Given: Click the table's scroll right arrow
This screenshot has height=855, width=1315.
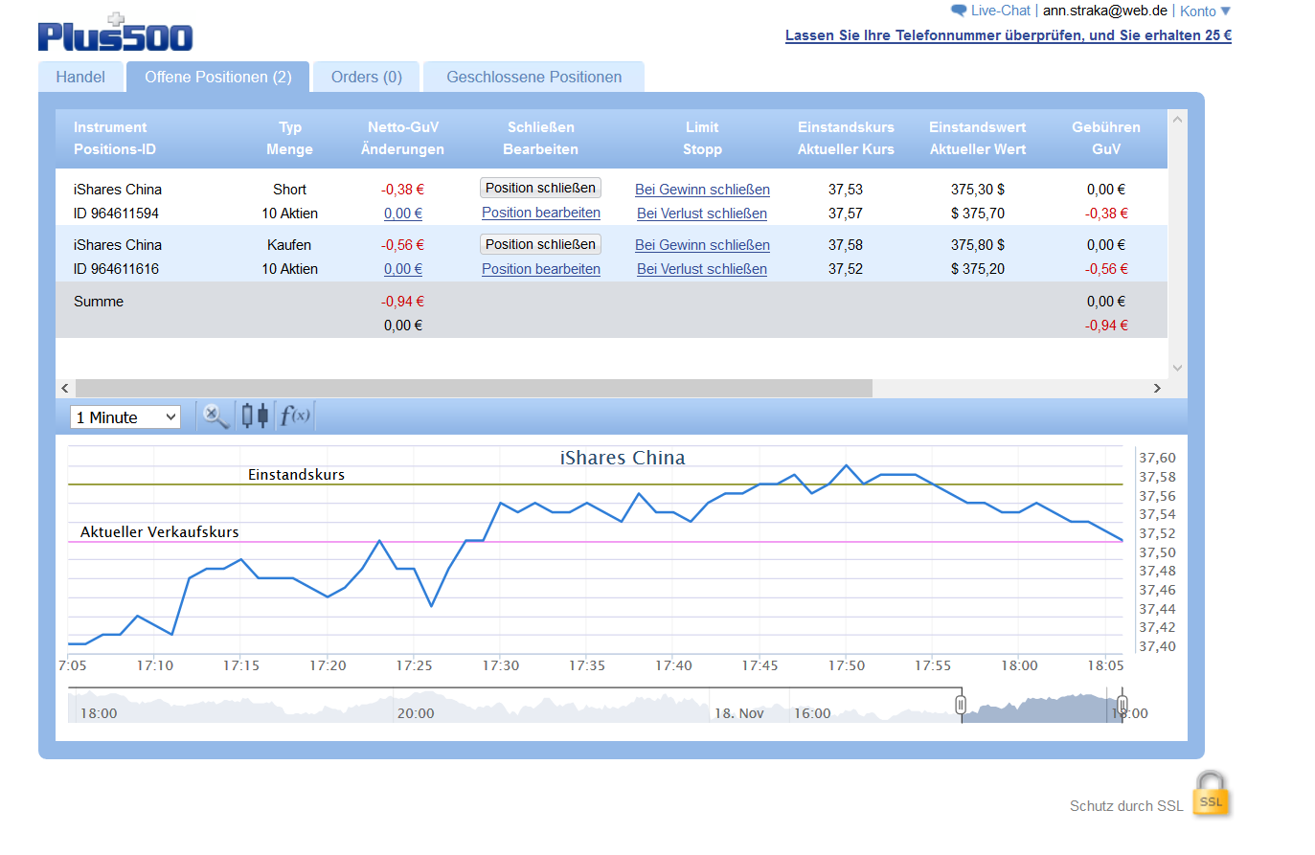Looking at the screenshot, I should point(1157,388).
